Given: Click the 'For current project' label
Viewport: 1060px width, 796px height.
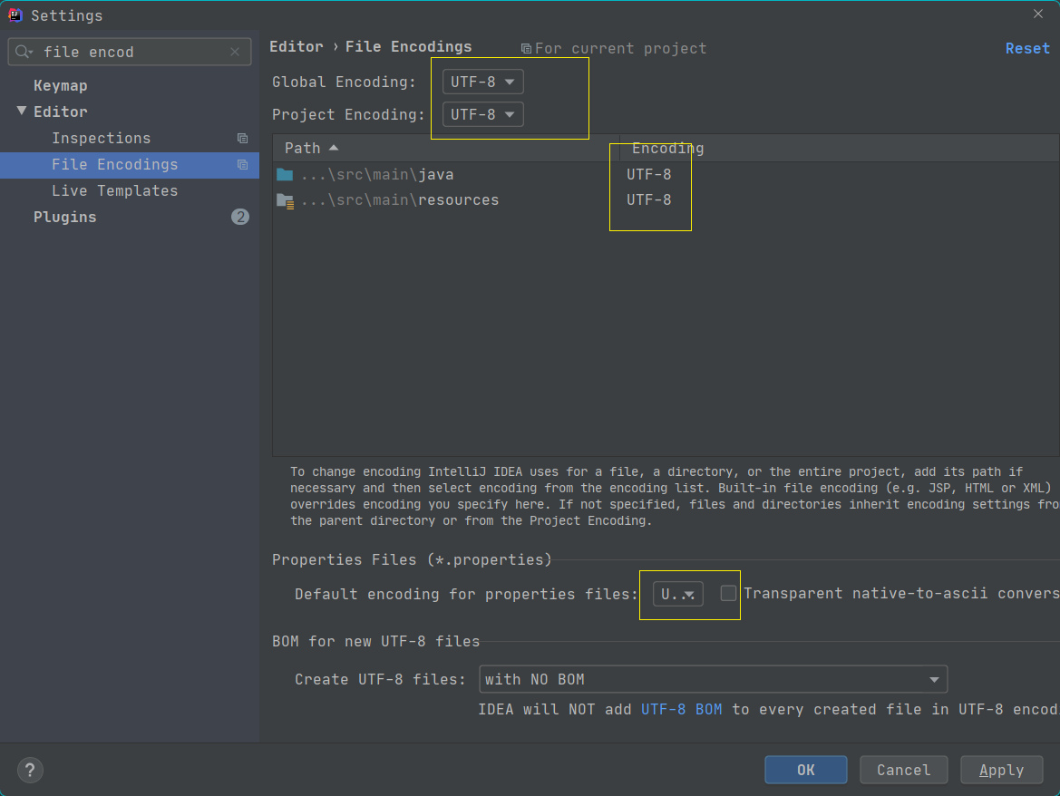Looking at the screenshot, I should pos(620,49).
